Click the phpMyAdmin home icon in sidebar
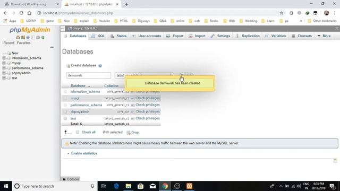This screenshot has height=191, width=340. coord(18,38)
